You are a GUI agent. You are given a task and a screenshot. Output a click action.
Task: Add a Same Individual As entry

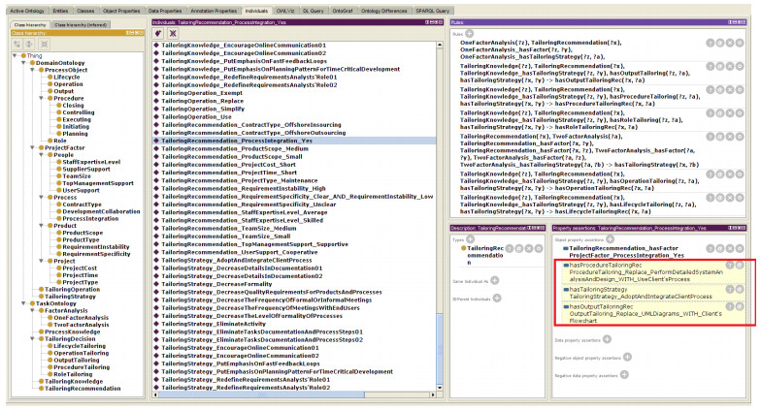coord(495,280)
